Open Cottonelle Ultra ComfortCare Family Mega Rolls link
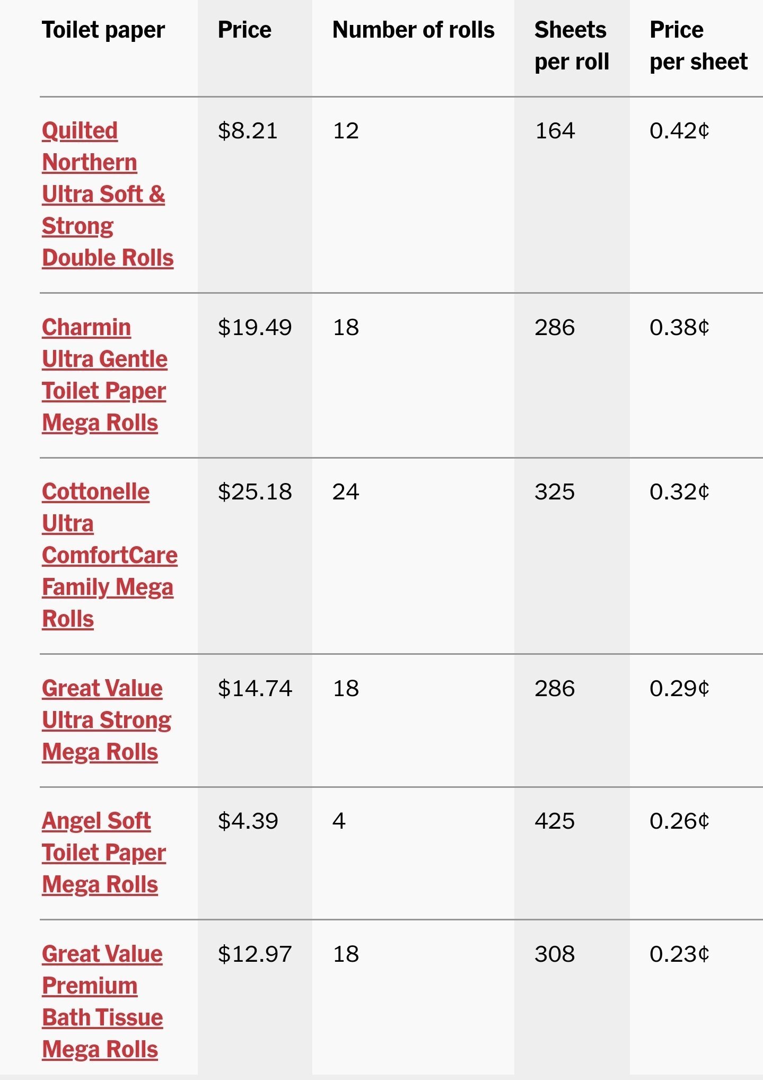763x1080 pixels. (x=109, y=555)
